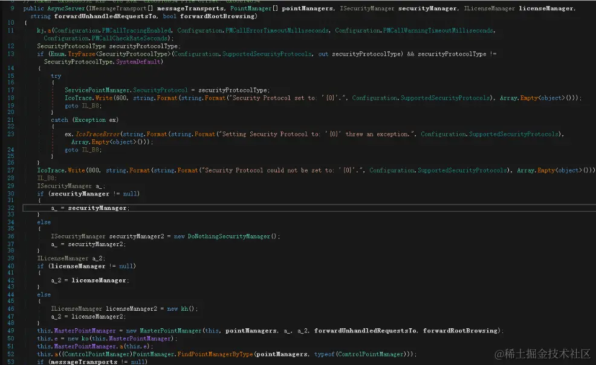Click securityManager in the line 30 null check
596x365 pixels.
[x=80, y=194]
